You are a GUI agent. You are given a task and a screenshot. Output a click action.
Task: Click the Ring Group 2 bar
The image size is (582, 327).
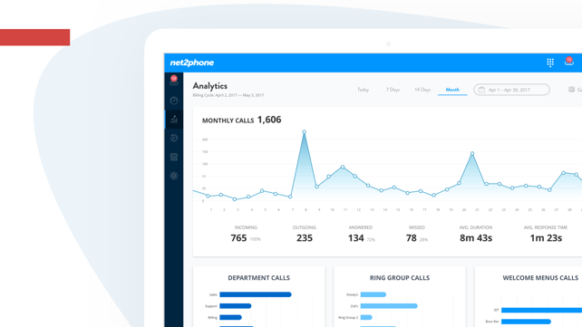click(366, 317)
